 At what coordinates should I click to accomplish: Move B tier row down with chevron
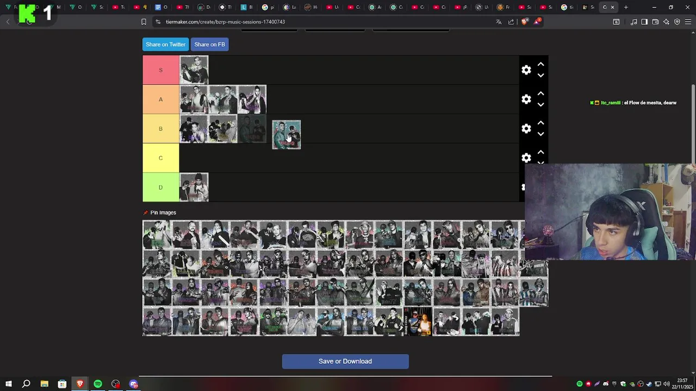pos(540,134)
